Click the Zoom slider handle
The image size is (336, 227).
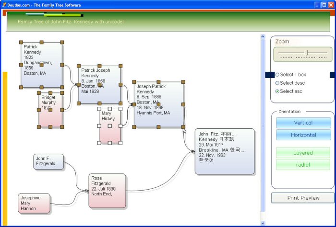tap(307, 52)
